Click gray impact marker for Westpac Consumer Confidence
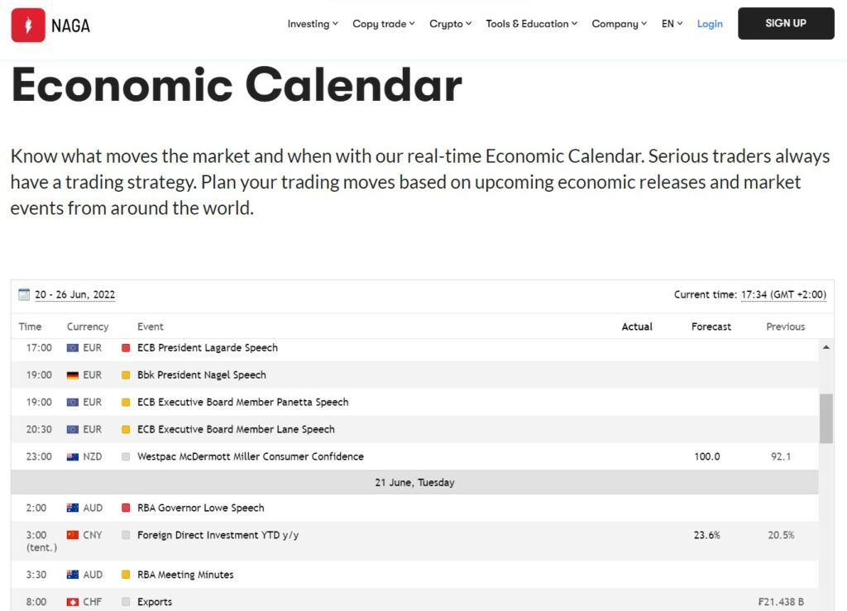 [126, 456]
